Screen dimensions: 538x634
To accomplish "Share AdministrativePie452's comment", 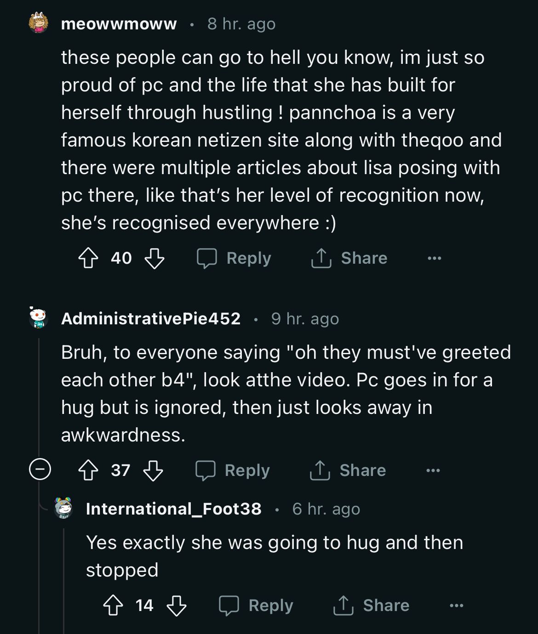I will (348, 470).
